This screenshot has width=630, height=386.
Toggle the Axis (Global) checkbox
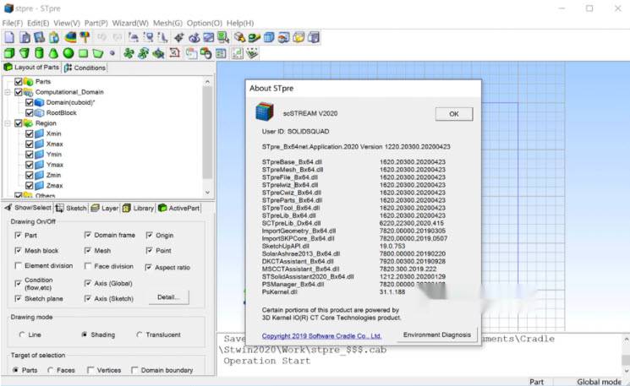(x=88, y=283)
